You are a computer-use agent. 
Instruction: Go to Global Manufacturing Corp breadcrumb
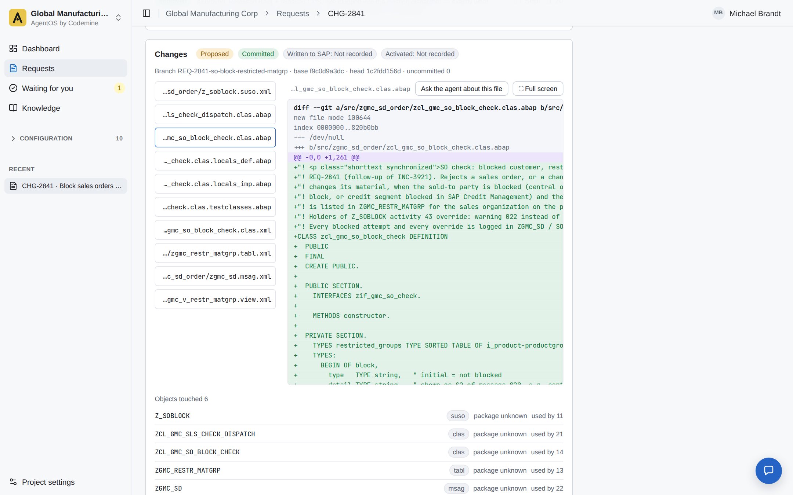[x=212, y=14]
